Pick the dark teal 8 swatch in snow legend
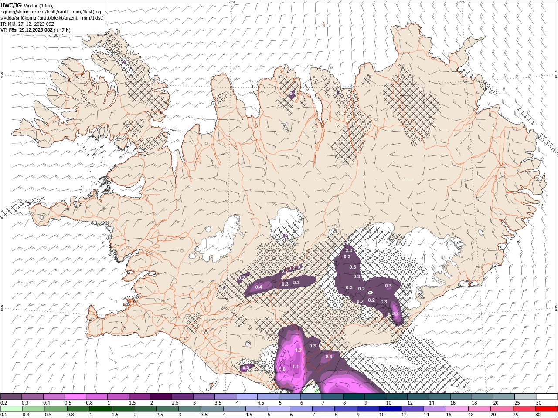The height and width of the screenshot is (418, 558). [353, 397]
